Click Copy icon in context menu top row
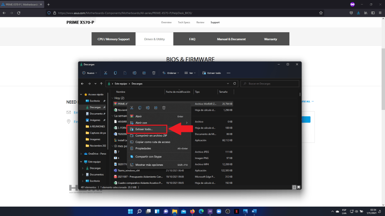The height and width of the screenshot is (216, 385). [x=140, y=108]
